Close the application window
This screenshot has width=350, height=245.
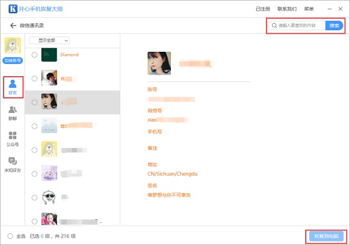341,9
